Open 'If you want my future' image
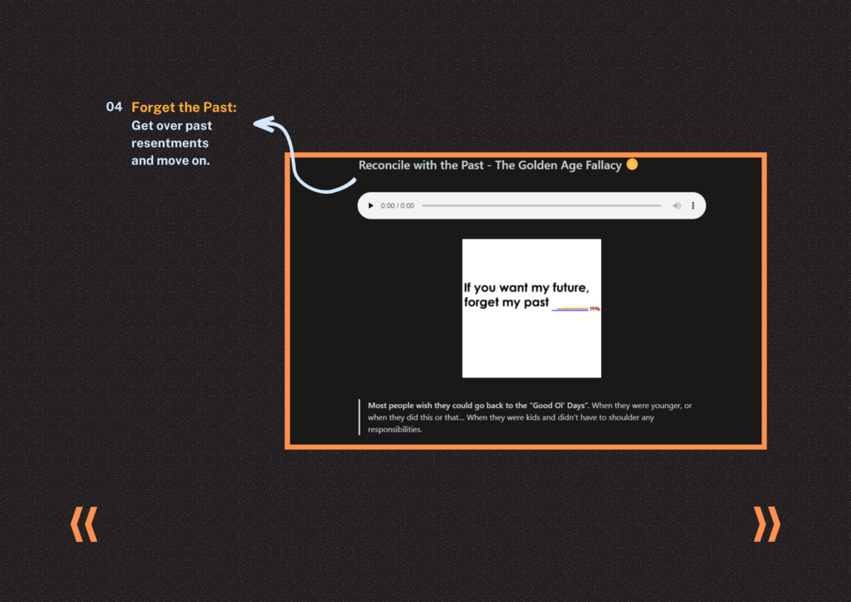 [531, 308]
